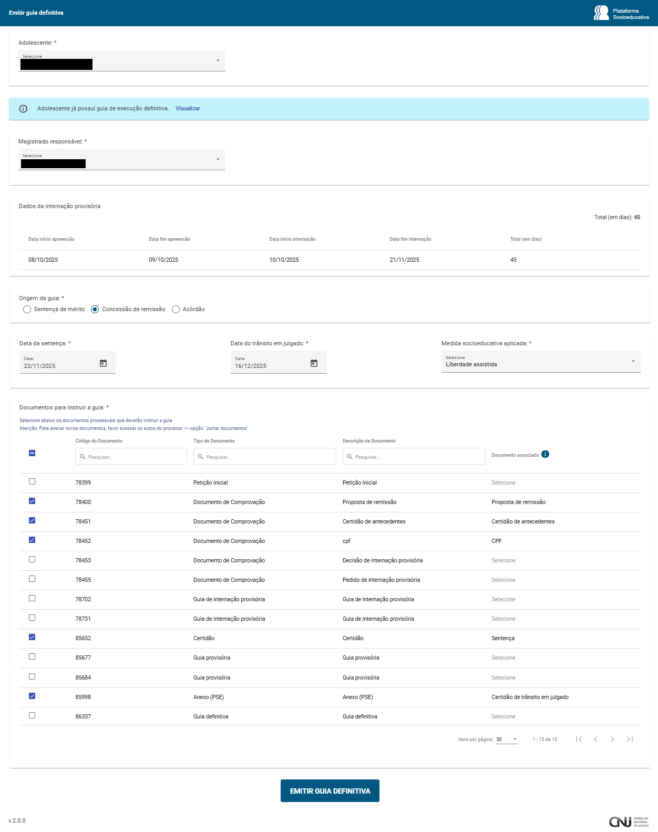
Task: Open associated document dropdown for row 78399
Action: tap(503, 483)
